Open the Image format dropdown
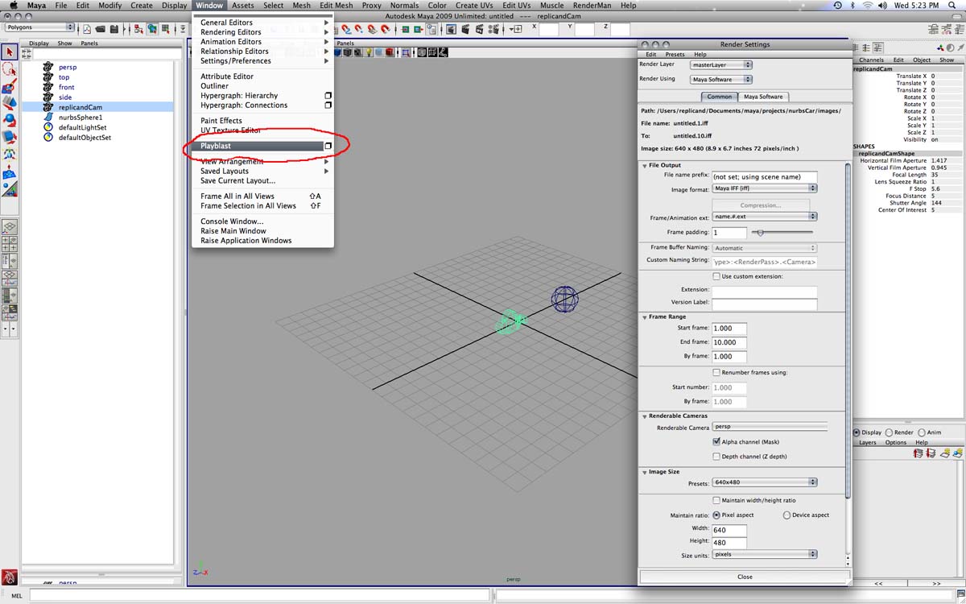Screen dimensions: 966x604 pyautogui.click(x=765, y=188)
